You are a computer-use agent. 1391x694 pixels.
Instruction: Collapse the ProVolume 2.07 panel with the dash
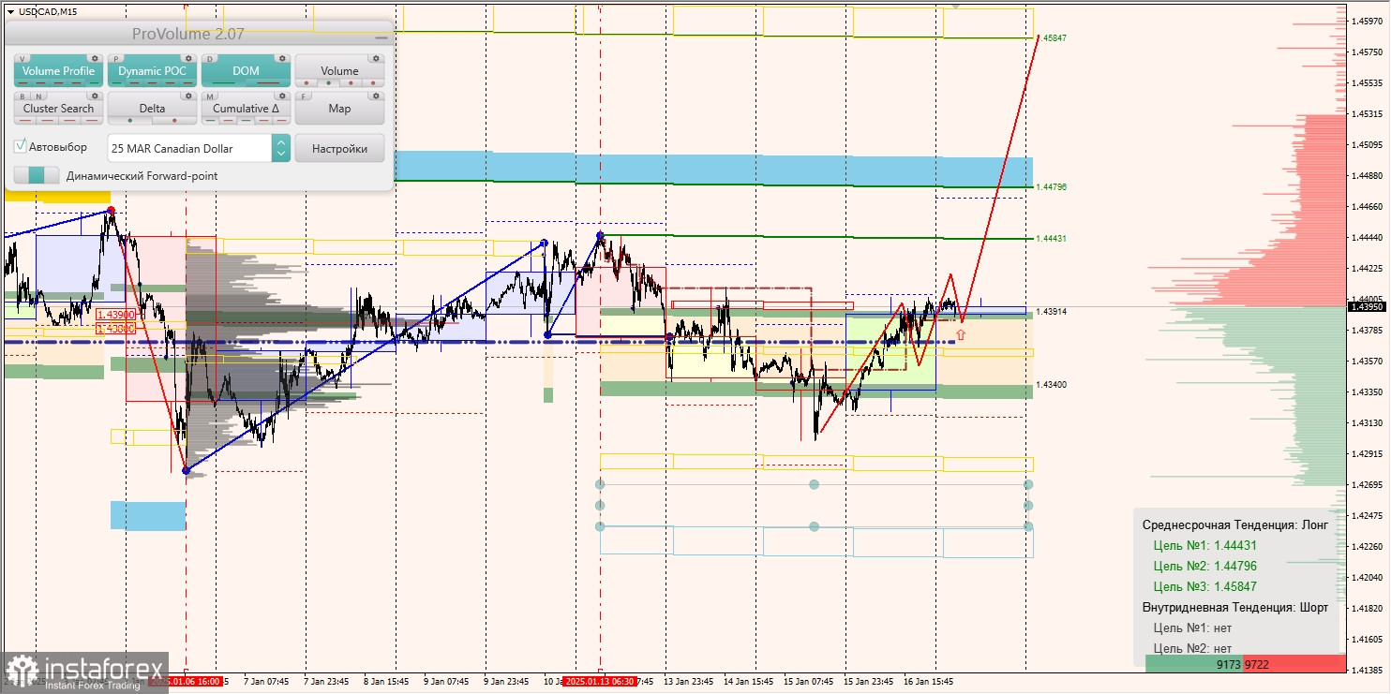(x=381, y=37)
